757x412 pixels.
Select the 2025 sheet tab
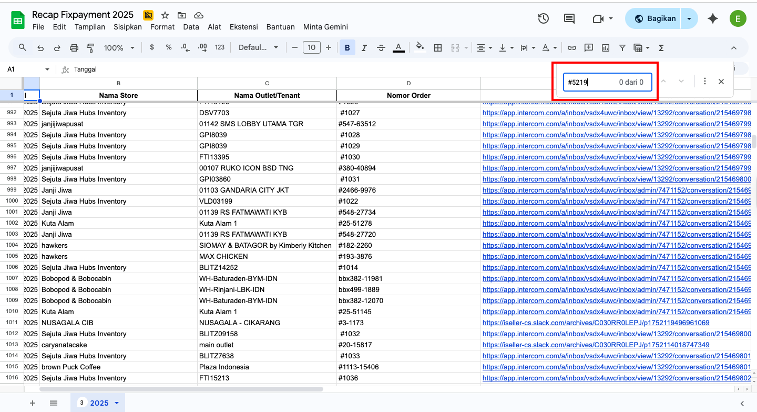click(99, 403)
